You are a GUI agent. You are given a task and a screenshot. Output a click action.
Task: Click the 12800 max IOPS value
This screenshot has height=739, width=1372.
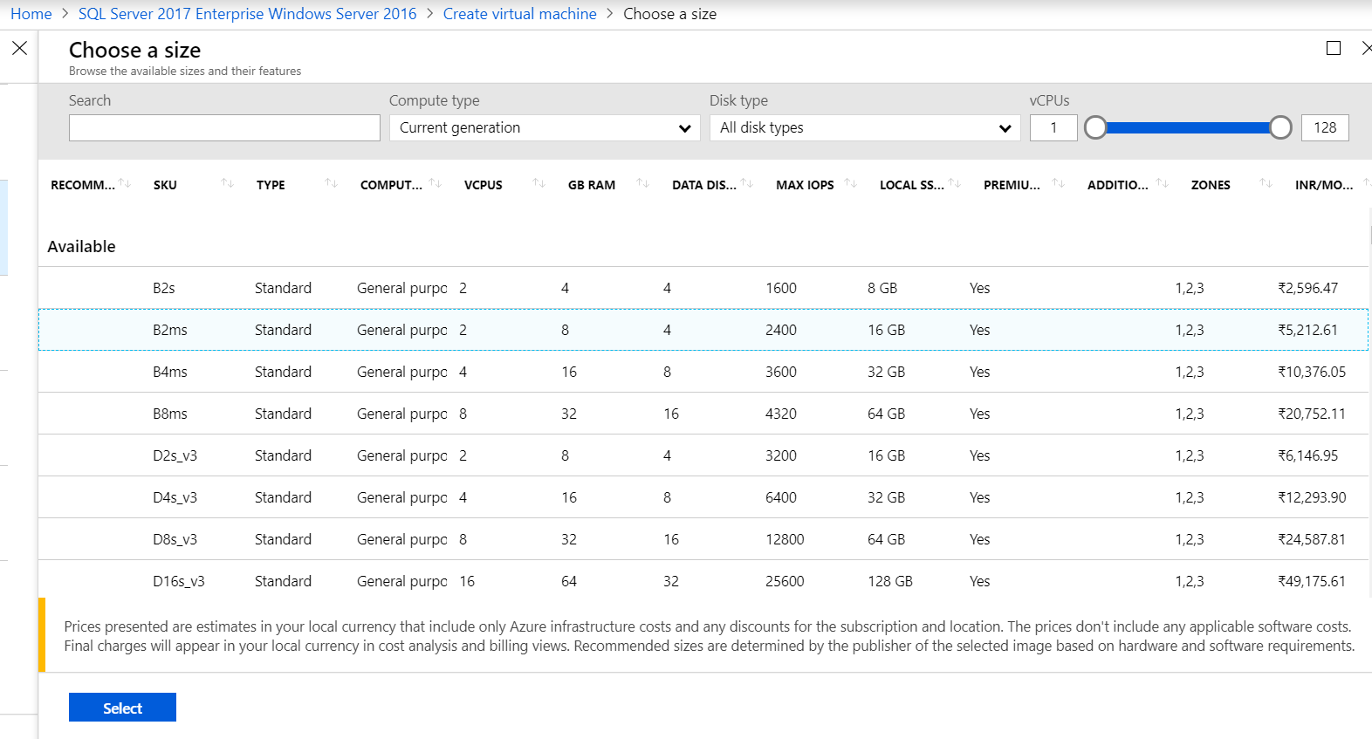785,539
